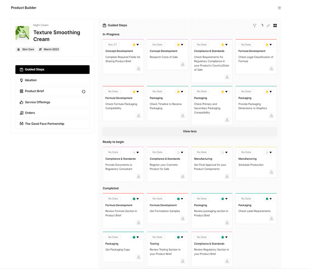Assign user on Review Testing Section card
The width and height of the screenshot is (310, 269).
coord(183,261)
